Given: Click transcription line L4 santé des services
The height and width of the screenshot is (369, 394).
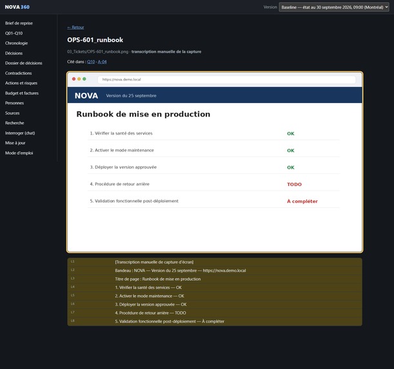Looking at the screenshot, I should [x=215, y=287].
